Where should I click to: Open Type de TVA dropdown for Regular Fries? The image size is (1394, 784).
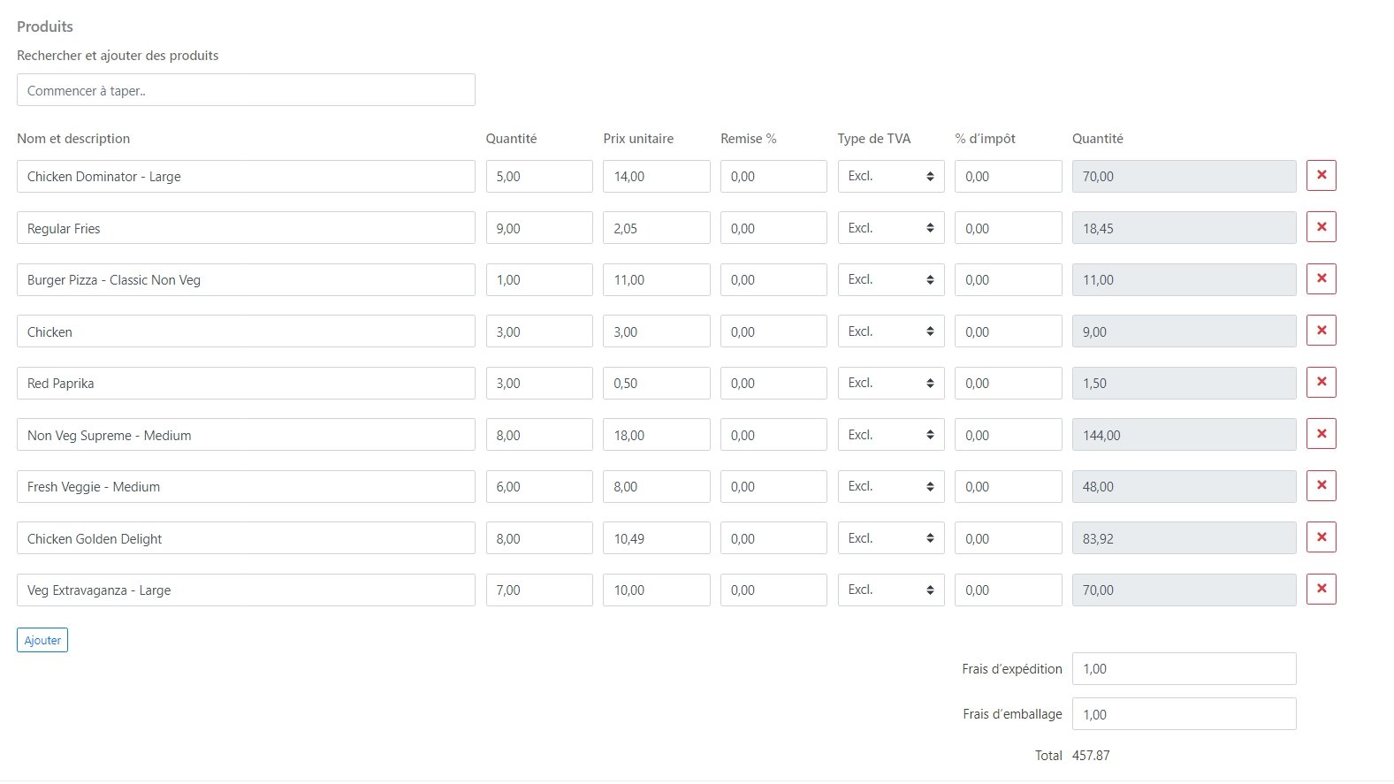890,228
